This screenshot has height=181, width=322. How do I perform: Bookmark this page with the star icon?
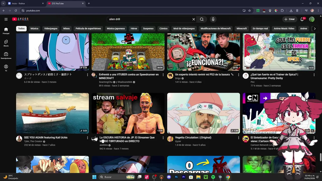pyautogui.click(x=250, y=11)
